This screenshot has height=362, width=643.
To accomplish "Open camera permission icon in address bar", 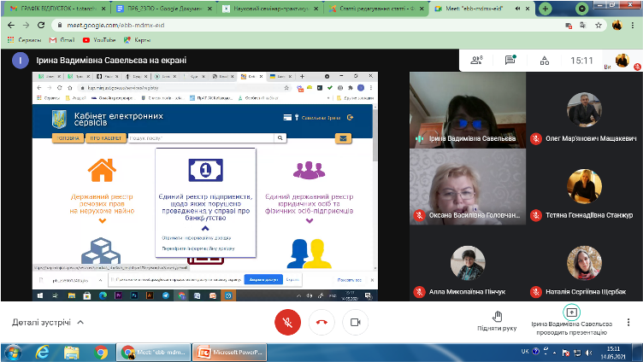I will click(569, 26).
